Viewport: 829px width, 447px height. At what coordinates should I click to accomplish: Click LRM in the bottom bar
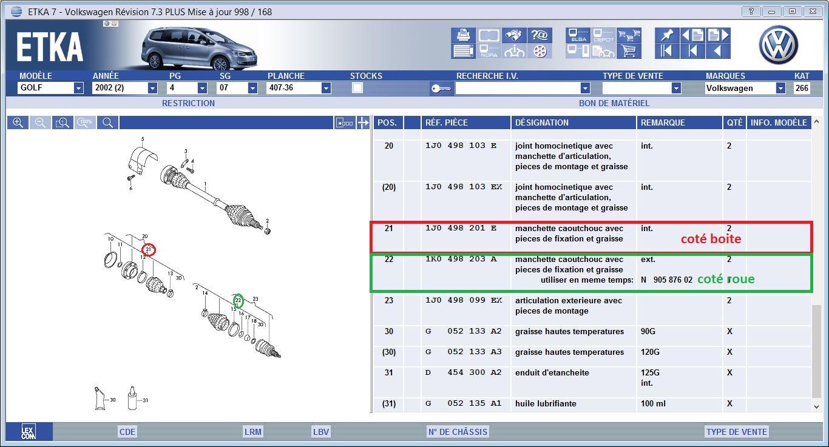253,432
